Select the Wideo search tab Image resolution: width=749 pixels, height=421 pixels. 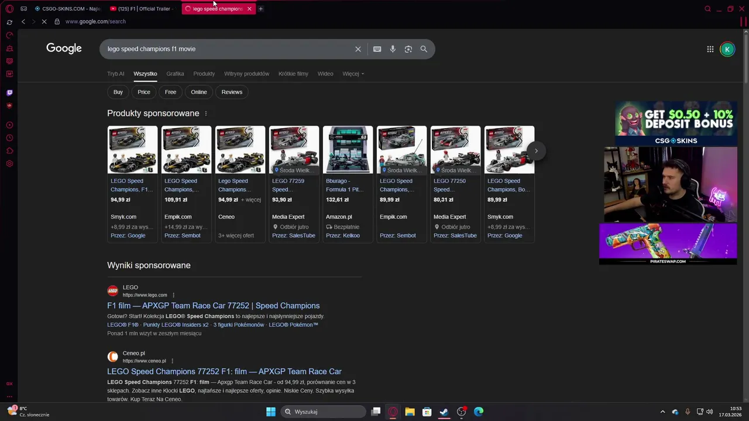click(325, 74)
